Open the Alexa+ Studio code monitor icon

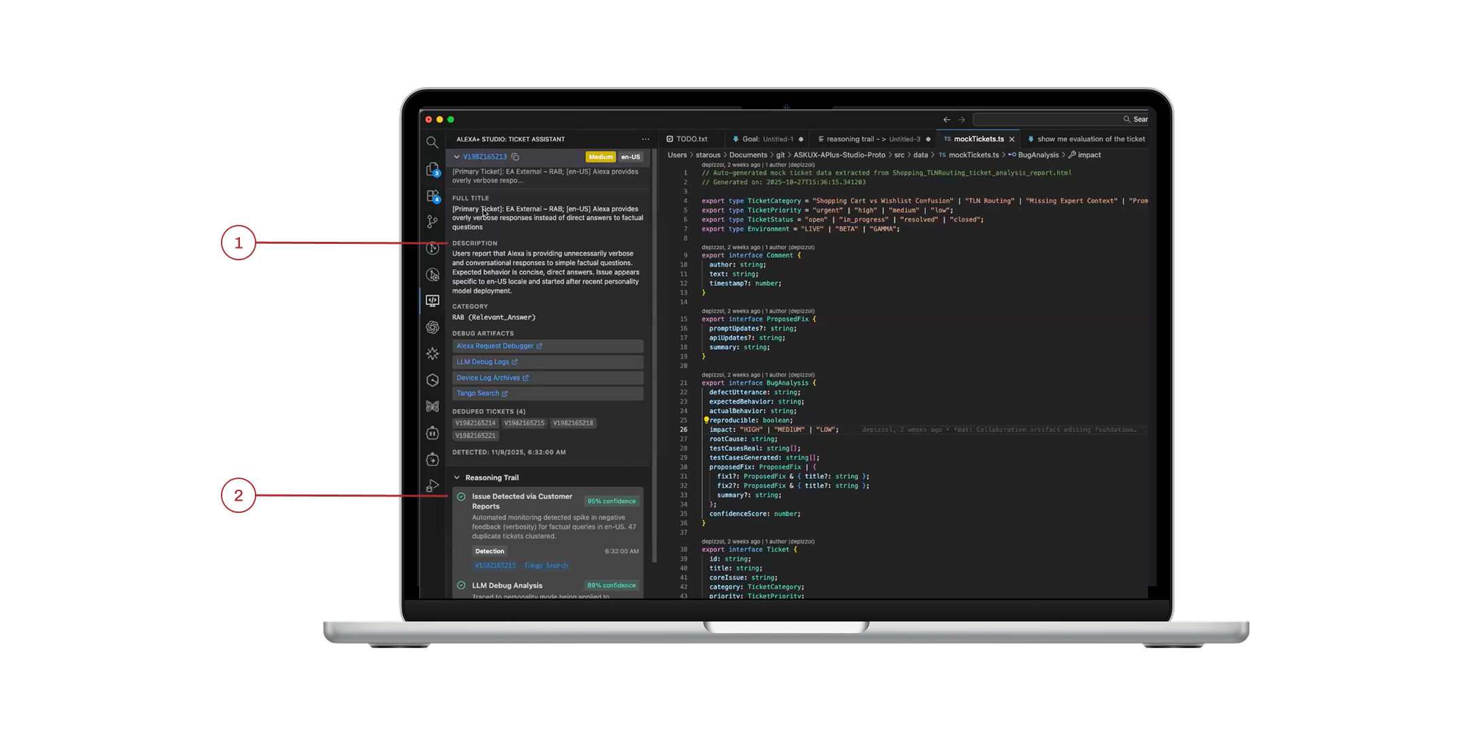[432, 300]
